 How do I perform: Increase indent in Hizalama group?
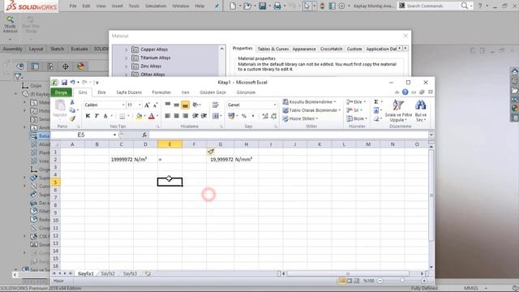pos(204,116)
